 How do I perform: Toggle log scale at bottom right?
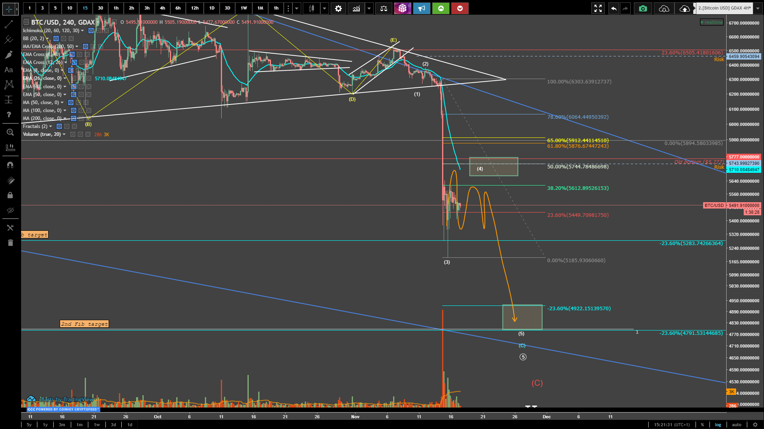pos(718,425)
